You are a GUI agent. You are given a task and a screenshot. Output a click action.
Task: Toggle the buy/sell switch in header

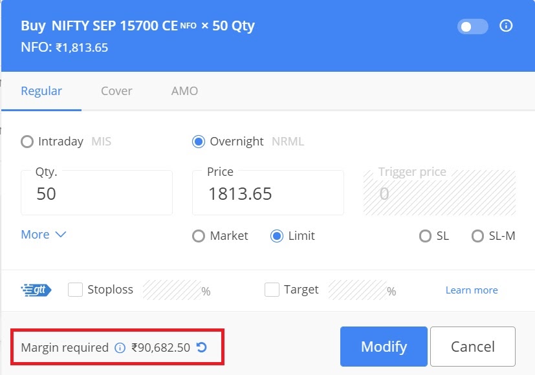(472, 27)
